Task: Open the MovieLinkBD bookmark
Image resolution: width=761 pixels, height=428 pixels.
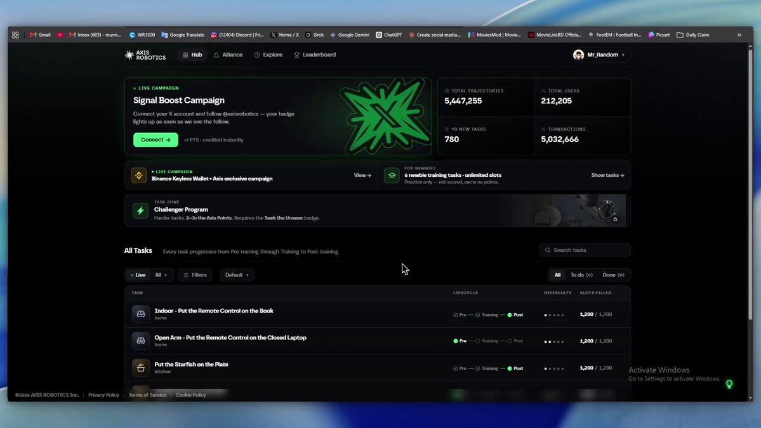Action: [555, 35]
